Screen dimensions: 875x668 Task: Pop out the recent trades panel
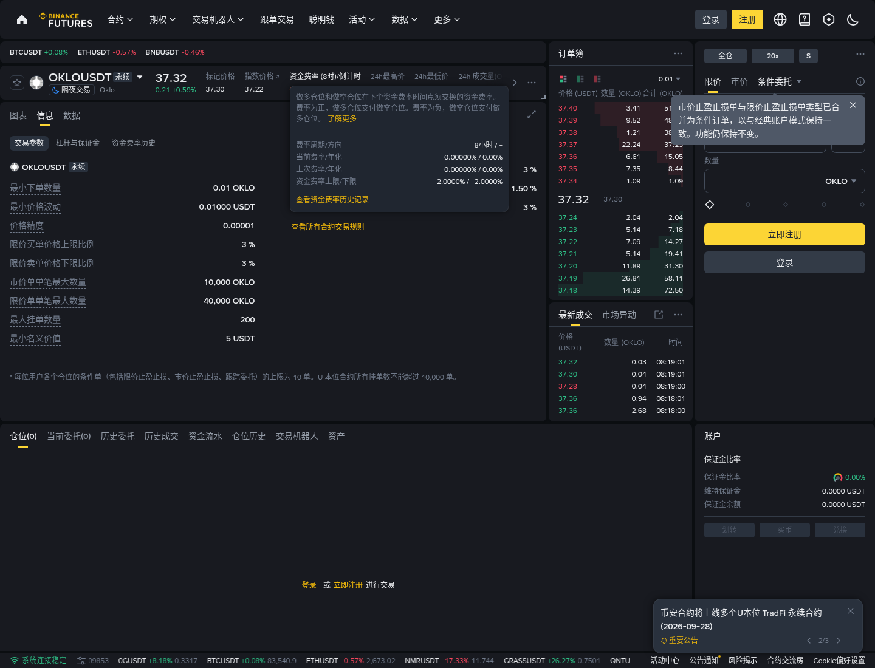tap(659, 315)
